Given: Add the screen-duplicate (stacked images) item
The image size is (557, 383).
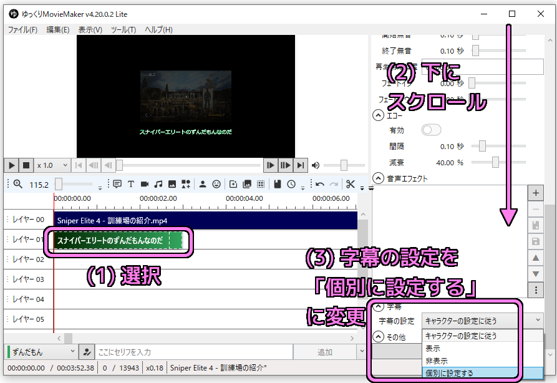Looking at the screenshot, I should pyautogui.click(x=247, y=184).
